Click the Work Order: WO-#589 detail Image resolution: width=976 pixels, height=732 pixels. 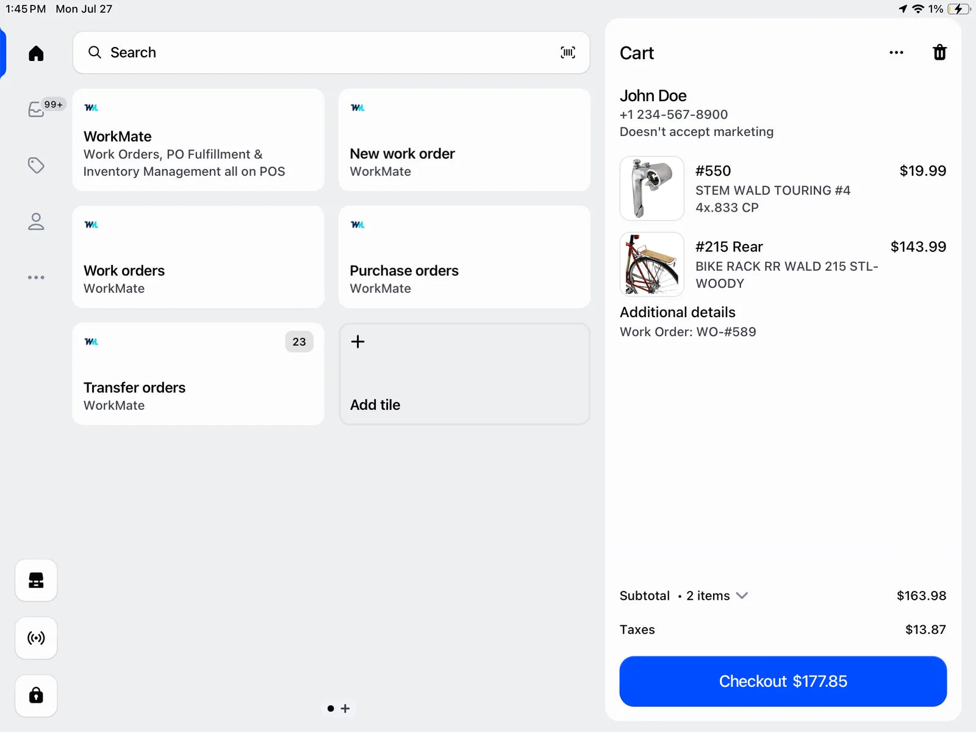pos(687,332)
